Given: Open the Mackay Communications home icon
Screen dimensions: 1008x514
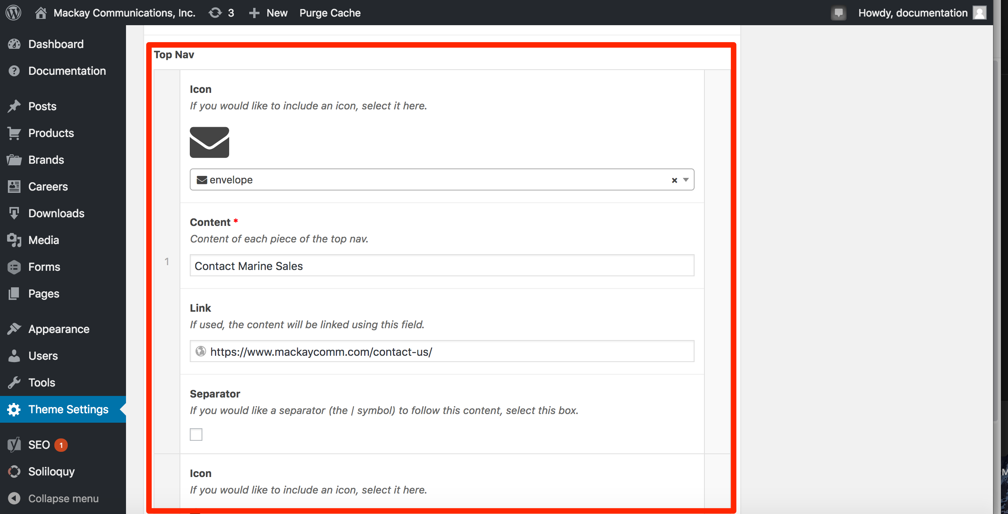Looking at the screenshot, I should point(41,13).
